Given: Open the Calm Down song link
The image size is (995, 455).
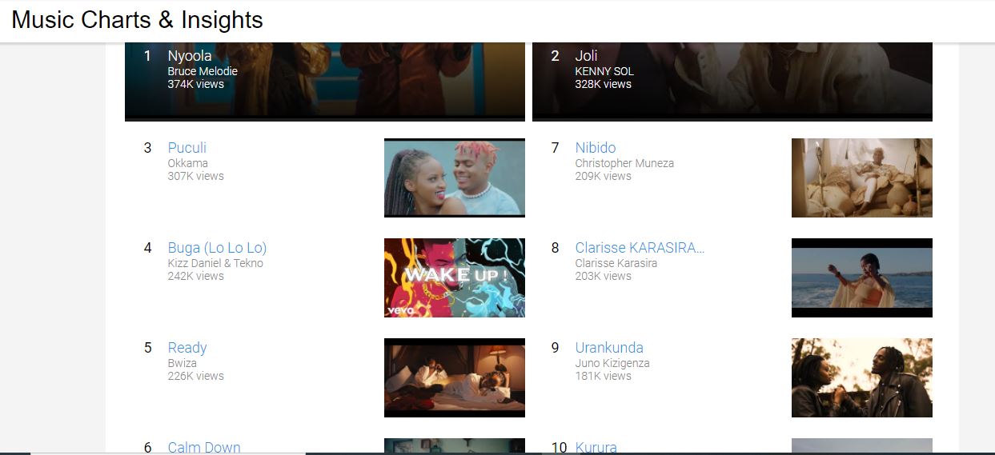Looking at the screenshot, I should pos(204,447).
